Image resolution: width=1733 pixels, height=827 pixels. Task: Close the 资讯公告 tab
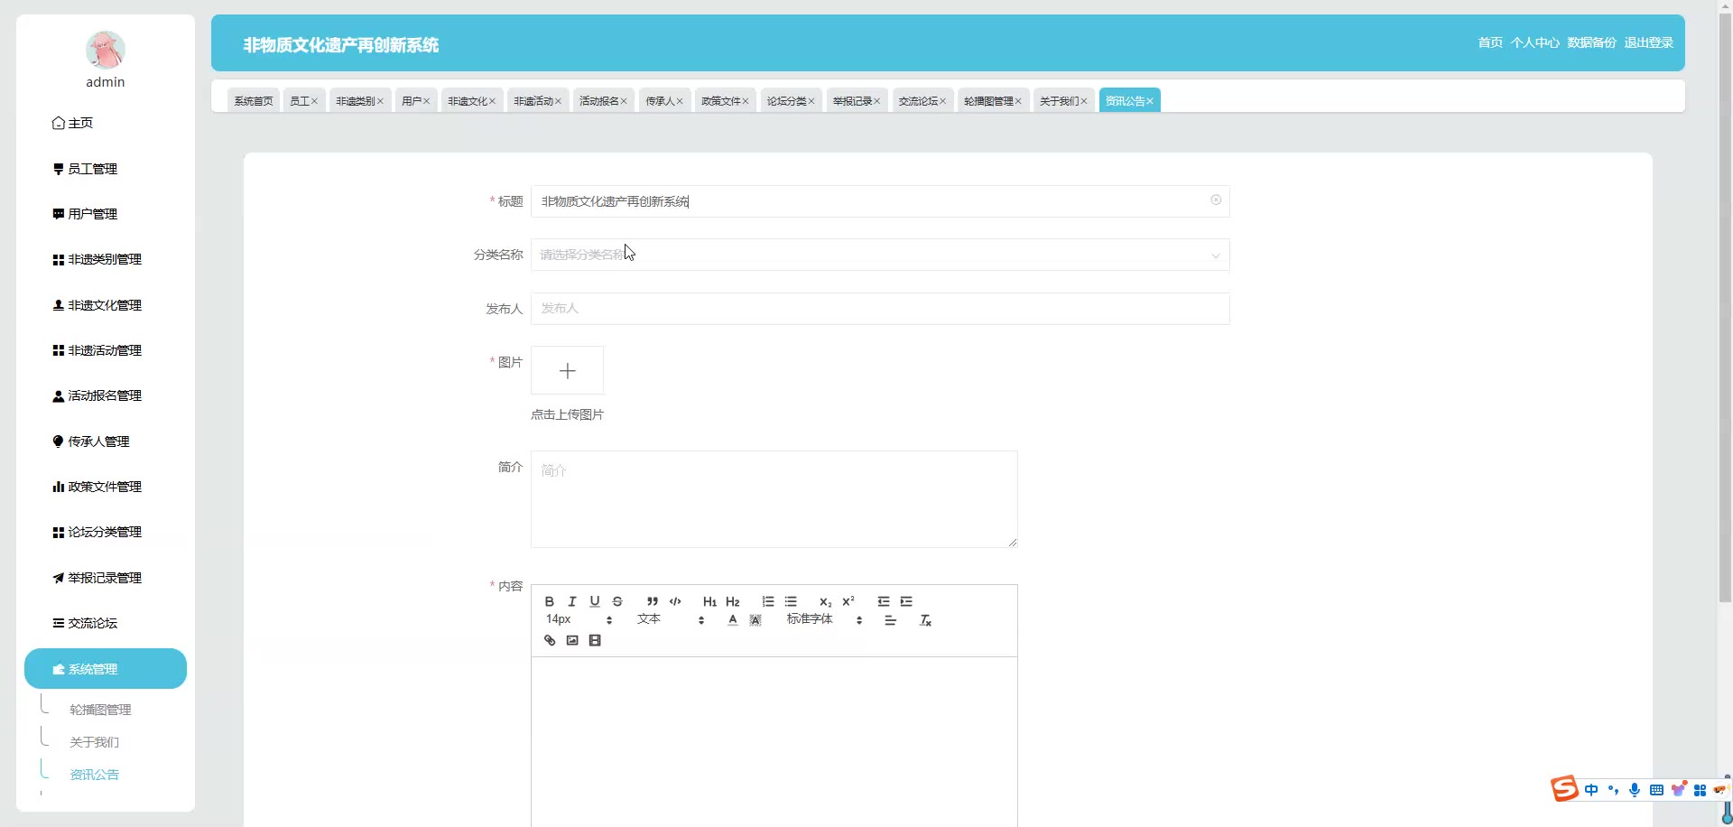pos(1150,101)
